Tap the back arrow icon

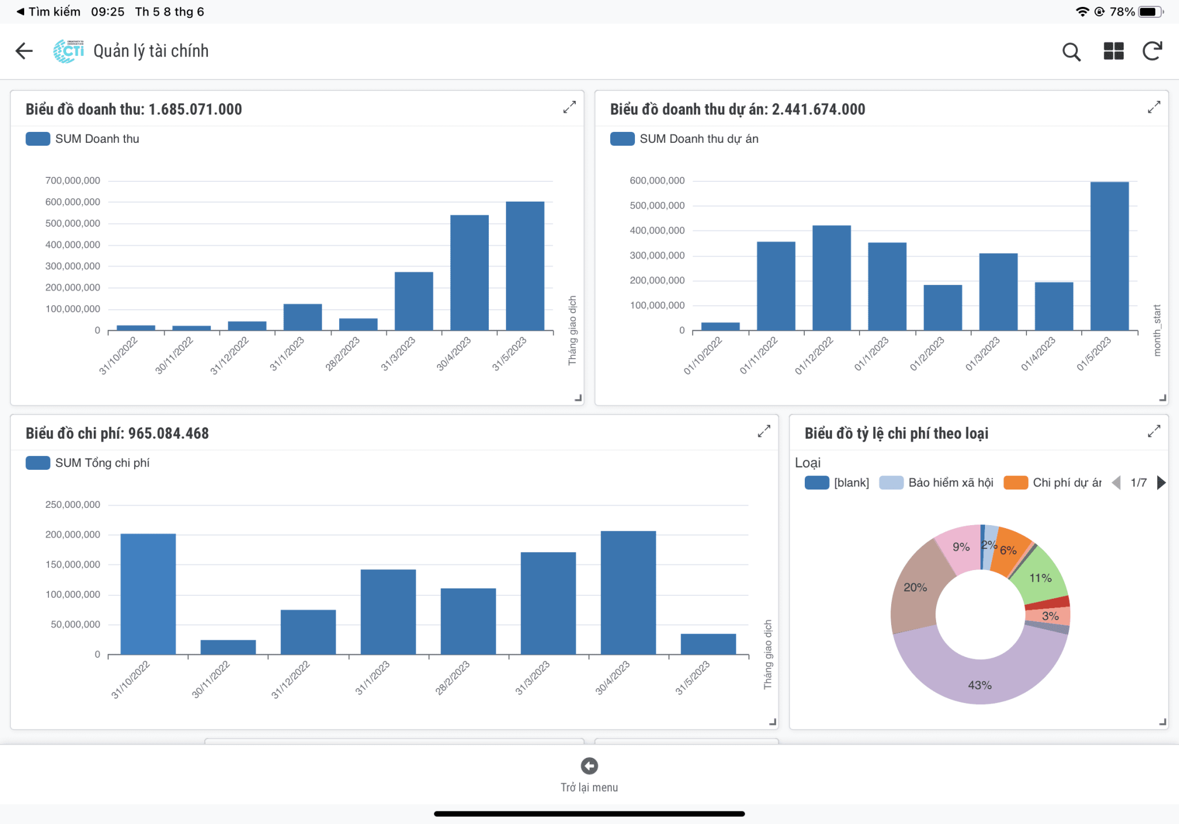[24, 51]
